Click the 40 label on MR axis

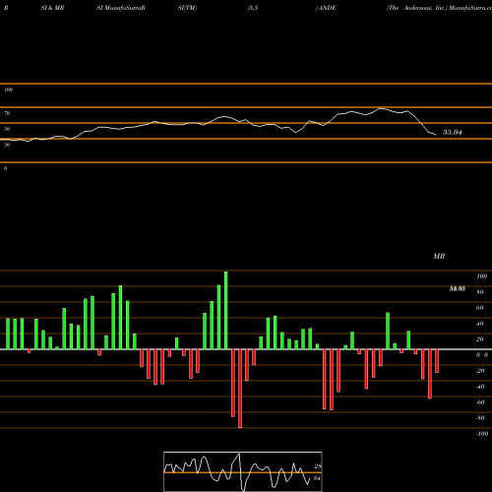(480, 324)
